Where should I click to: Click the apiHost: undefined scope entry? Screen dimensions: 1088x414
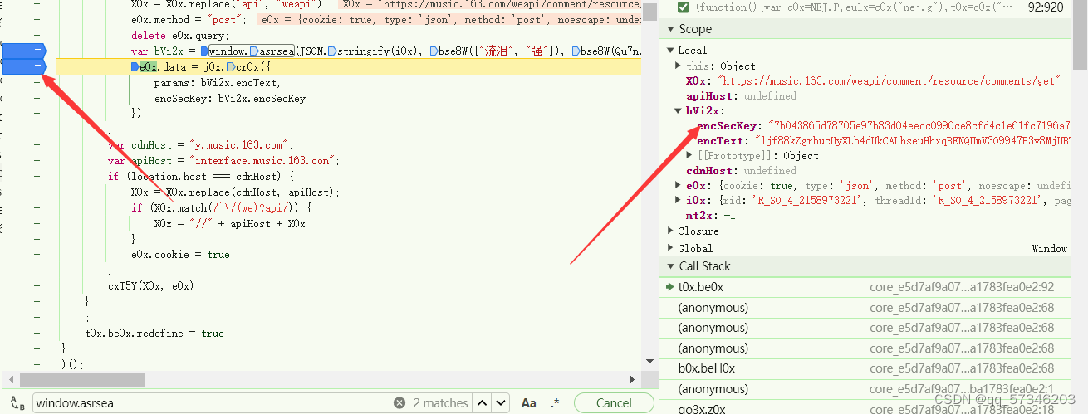coord(742,96)
